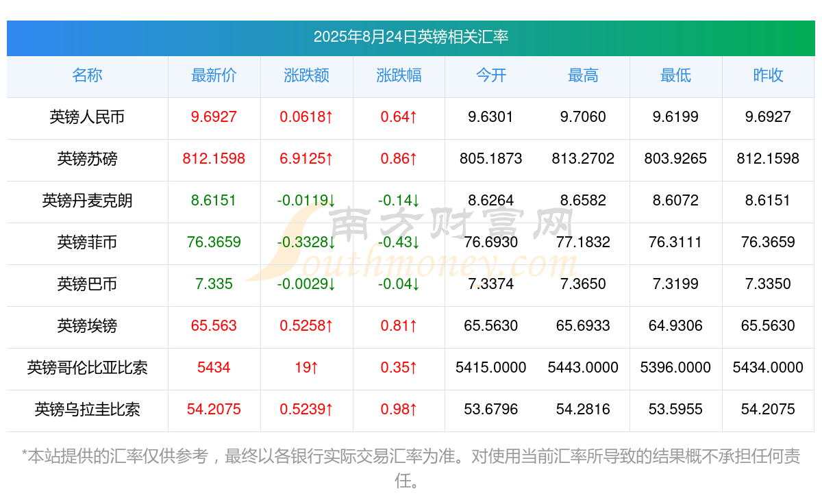Click the "最高" column header
The image size is (822, 502).
tap(583, 75)
